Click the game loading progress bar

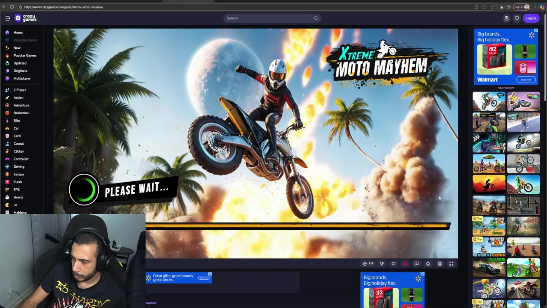pyautogui.click(x=298, y=226)
